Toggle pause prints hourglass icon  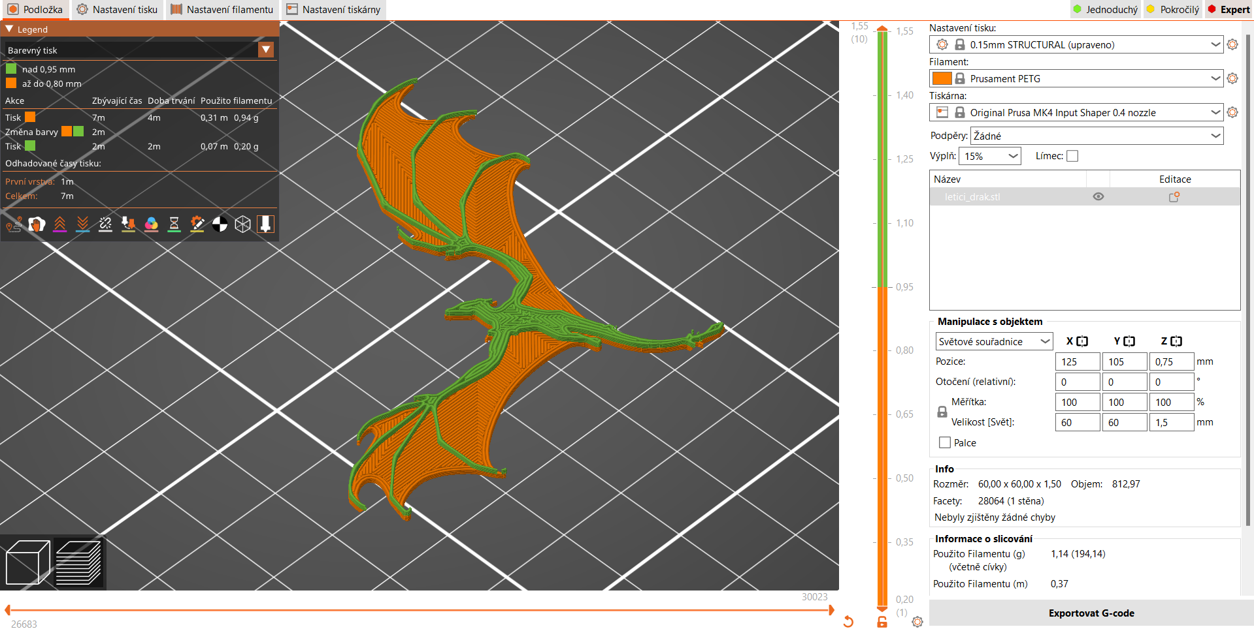(174, 224)
